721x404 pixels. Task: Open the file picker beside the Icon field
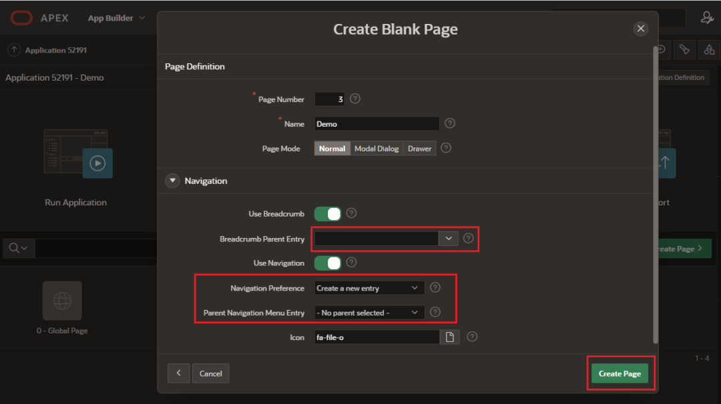tap(450, 337)
